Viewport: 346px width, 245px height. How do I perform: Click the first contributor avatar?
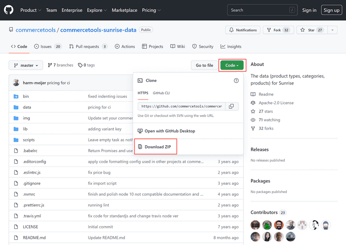coord(255,225)
